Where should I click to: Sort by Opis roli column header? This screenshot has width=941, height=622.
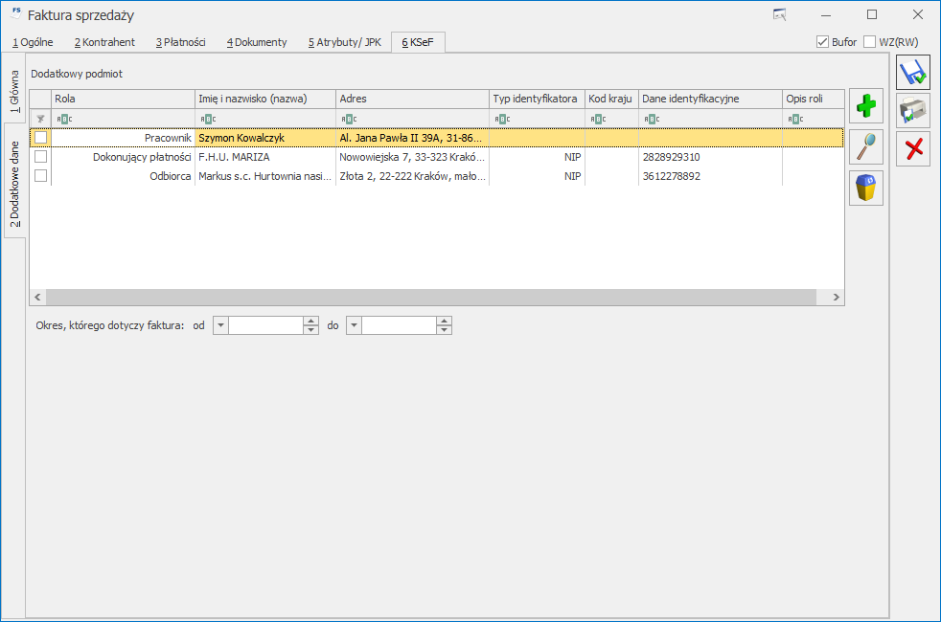(x=814, y=99)
